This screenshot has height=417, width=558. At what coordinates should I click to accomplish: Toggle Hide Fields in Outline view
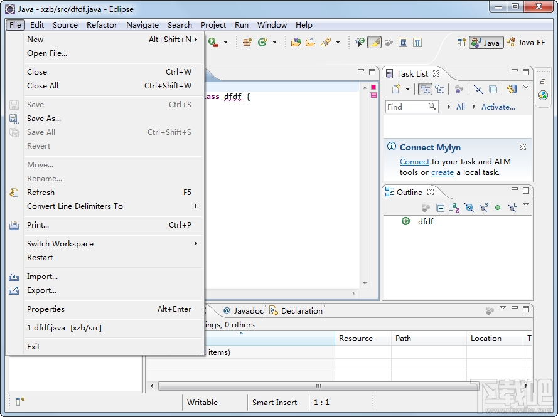pos(469,208)
